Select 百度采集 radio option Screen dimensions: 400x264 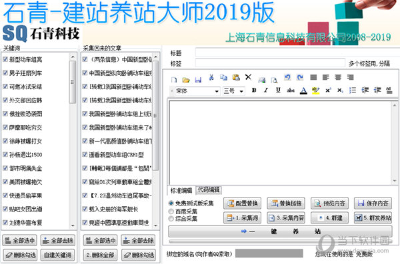pos(171,211)
